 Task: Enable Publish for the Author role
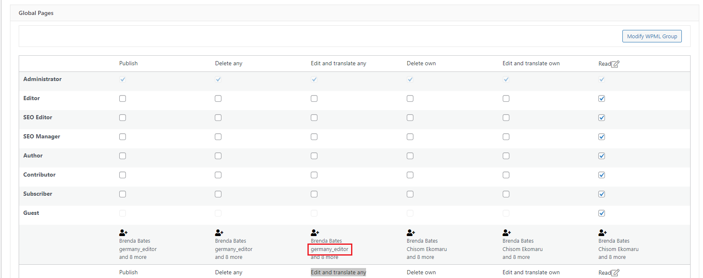123,156
